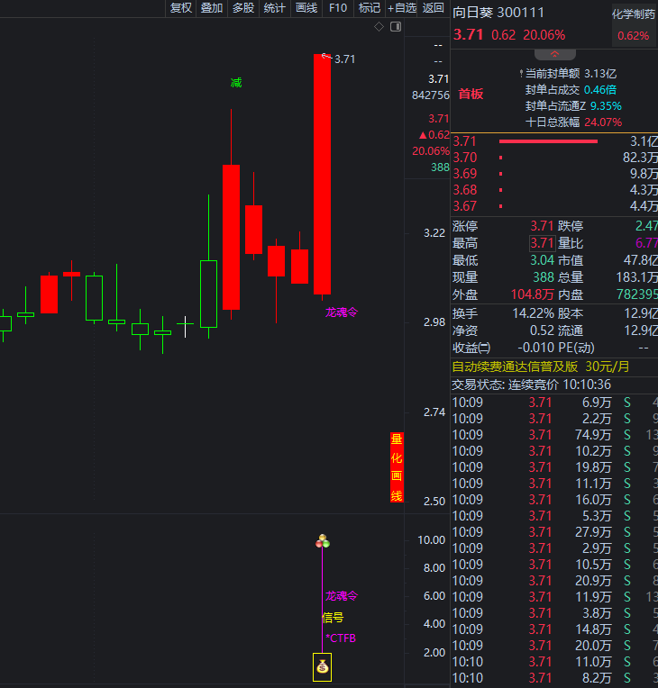Image resolution: width=658 pixels, height=688 pixels.
Task: Select the 3.69 bid price row
Action: click(x=554, y=174)
